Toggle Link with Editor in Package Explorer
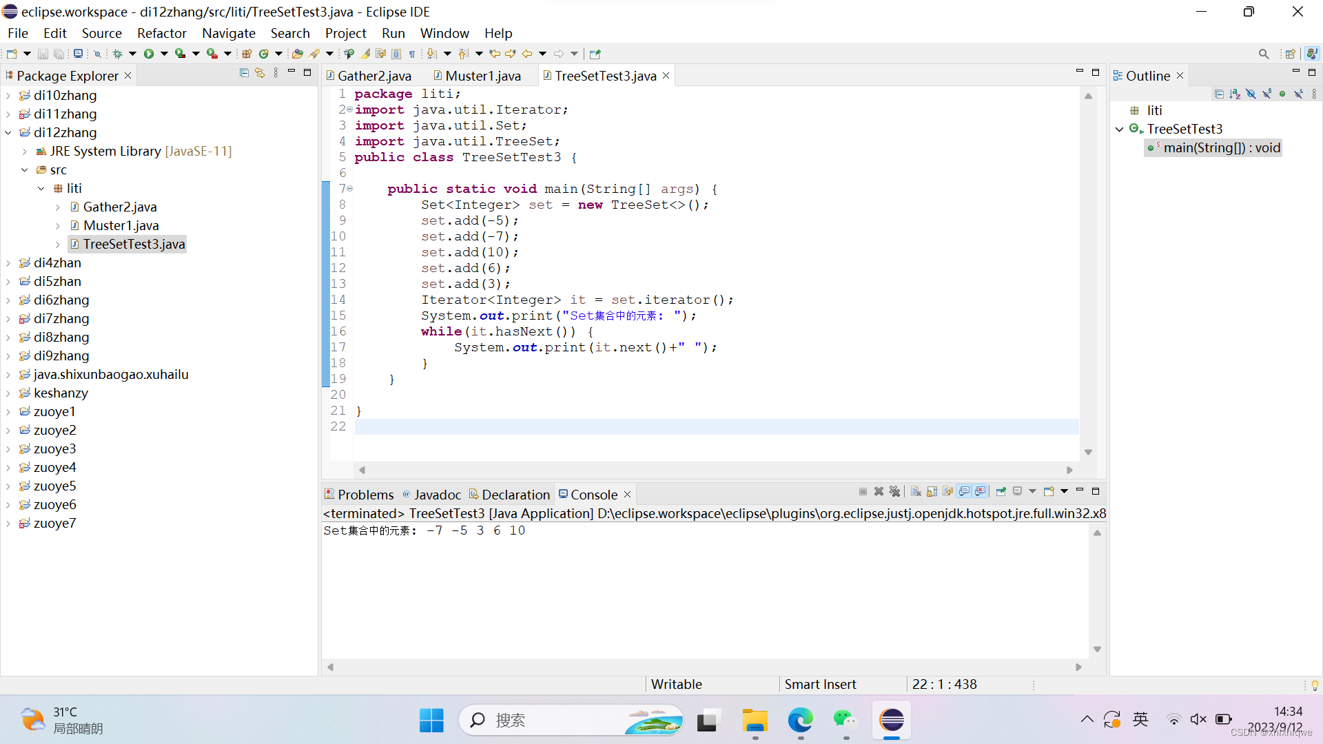The width and height of the screenshot is (1323, 744). click(x=260, y=73)
